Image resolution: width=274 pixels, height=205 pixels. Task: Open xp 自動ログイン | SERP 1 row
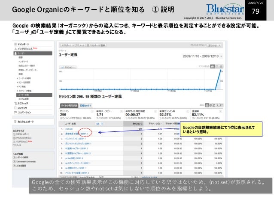pyautogui.click(x=76, y=168)
